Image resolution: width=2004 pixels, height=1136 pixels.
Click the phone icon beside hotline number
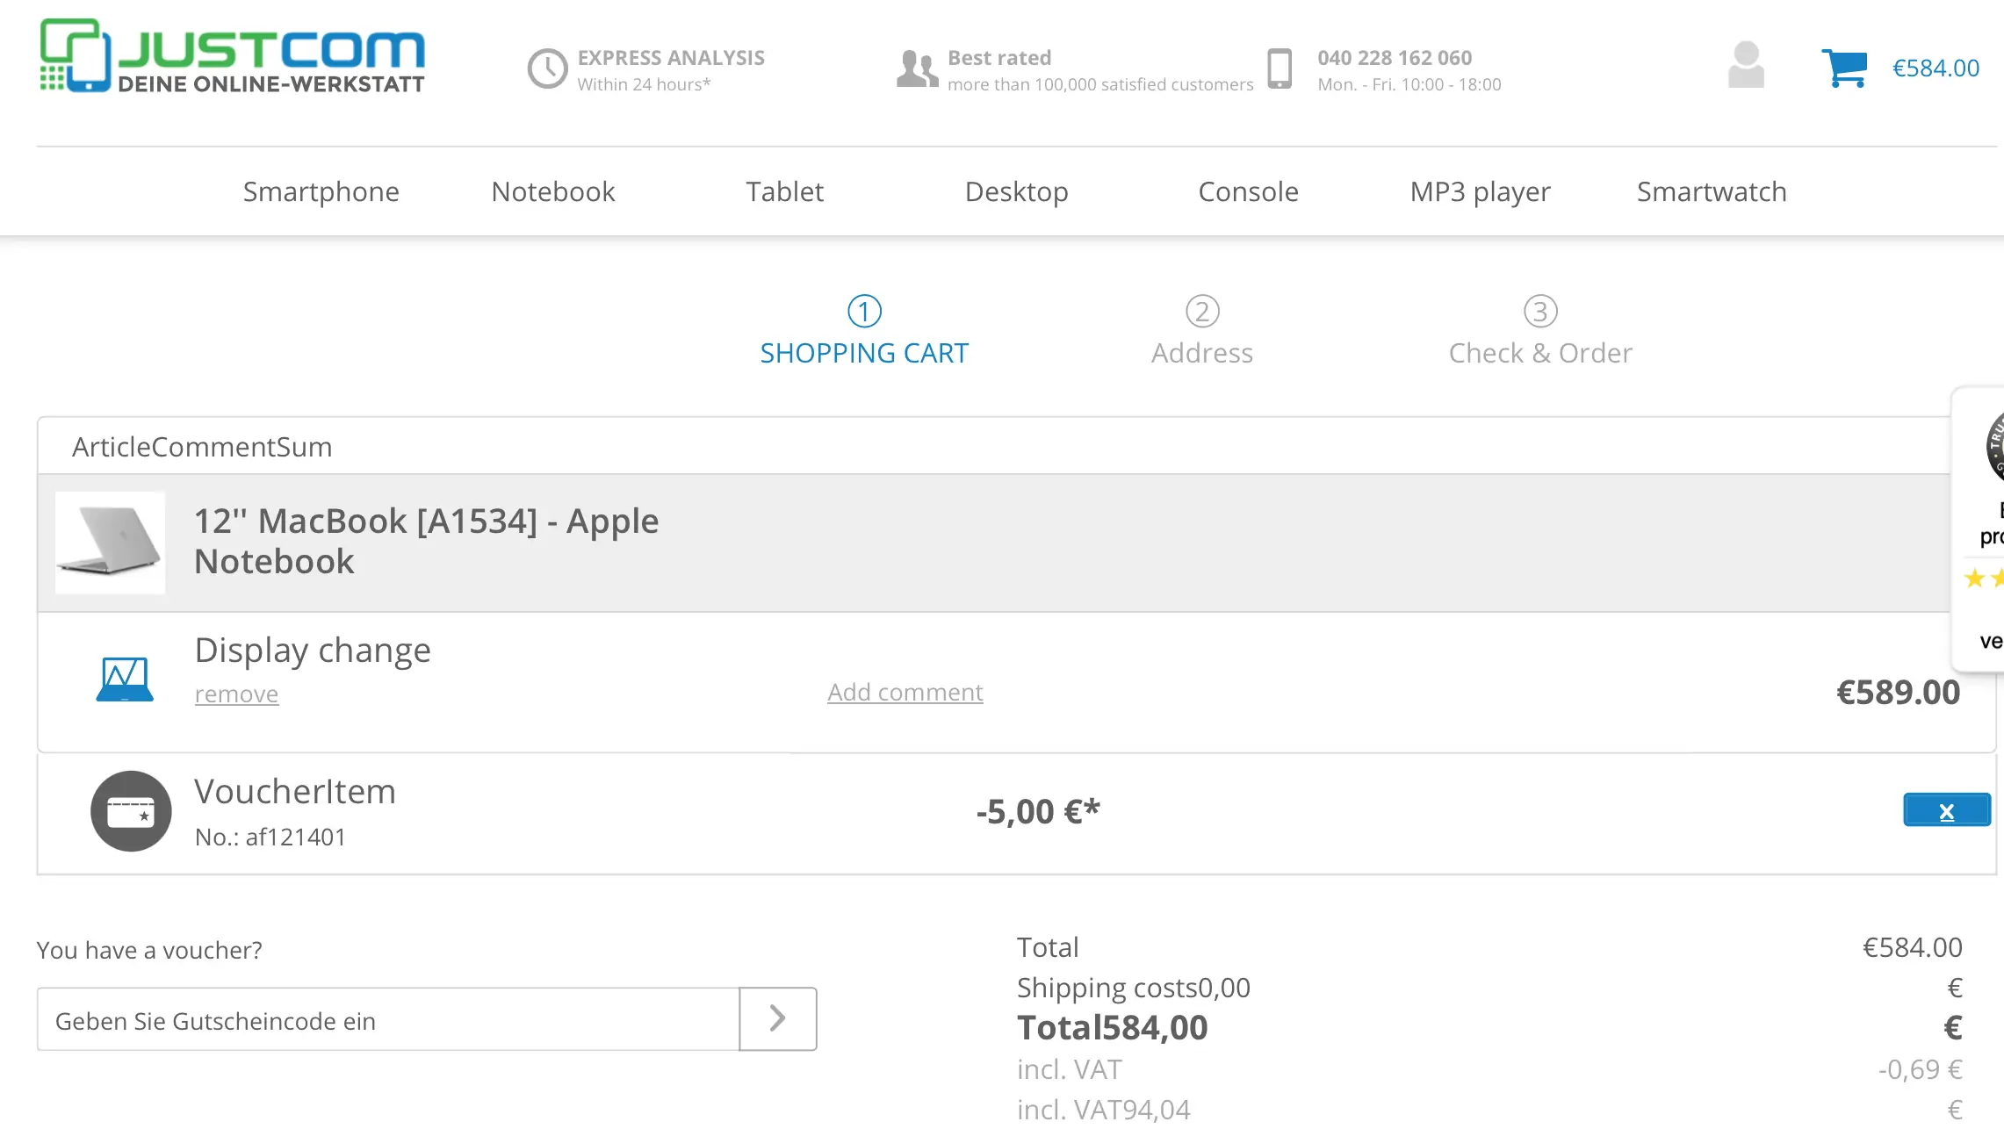point(1280,68)
